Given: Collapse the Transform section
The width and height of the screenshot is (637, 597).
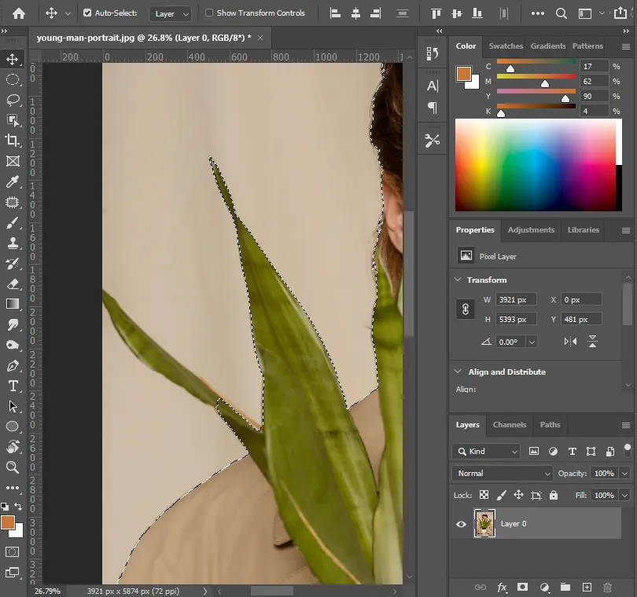Looking at the screenshot, I should [x=458, y=280].
